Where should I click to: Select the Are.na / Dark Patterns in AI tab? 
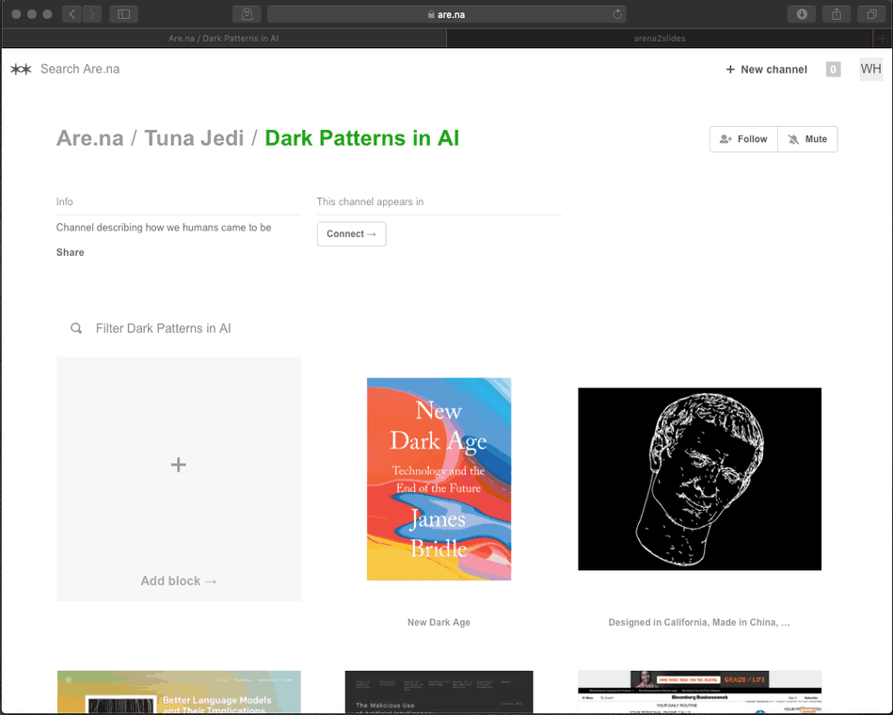click(x=224, y=39)
